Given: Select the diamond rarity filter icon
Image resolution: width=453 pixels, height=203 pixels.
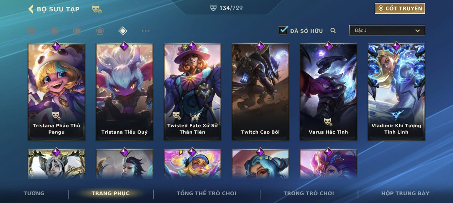Looking at the screenshot, I should [122, 31].
